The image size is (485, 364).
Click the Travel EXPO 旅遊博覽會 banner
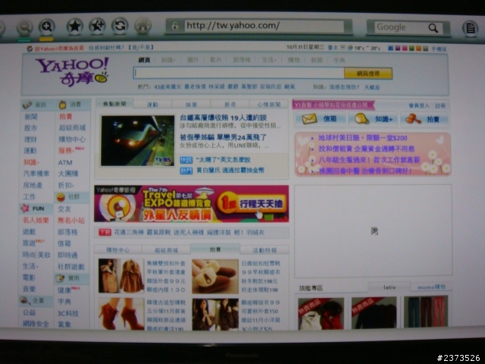[192, 204]
